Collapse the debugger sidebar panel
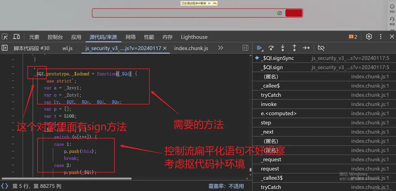Screen dimensions: 396x191 pos(245,48)
